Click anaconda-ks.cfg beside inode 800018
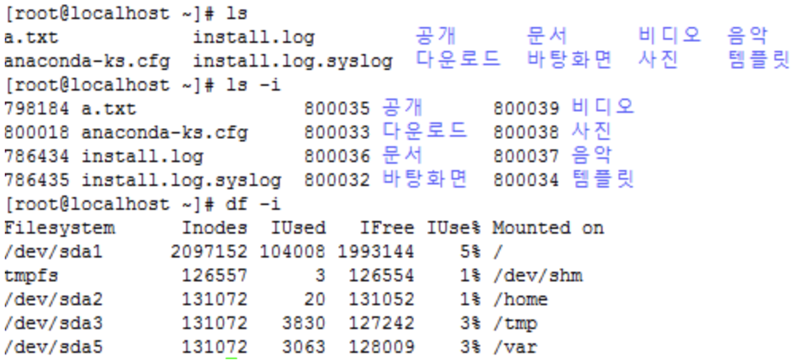This screenshot has height=364, width=803. pos(165,133)
